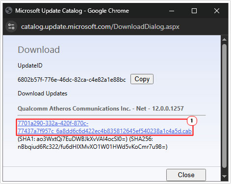
Task: Download the 7701a290-332a-420f-870c .cab file link
Action: click(x=104, y=127)
